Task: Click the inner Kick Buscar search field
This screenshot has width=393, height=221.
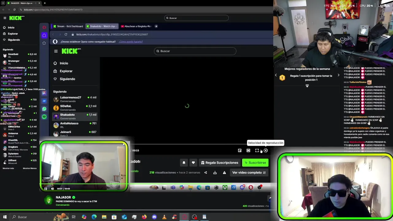Action: tap(195, 51)
